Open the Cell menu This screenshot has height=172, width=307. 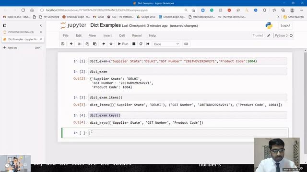pyautogui.click(x=122, y=35)
